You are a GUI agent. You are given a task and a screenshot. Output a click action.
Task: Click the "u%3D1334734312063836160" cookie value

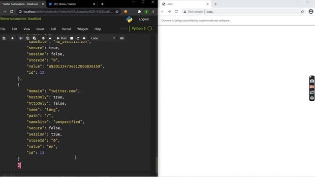coord(74,66)
